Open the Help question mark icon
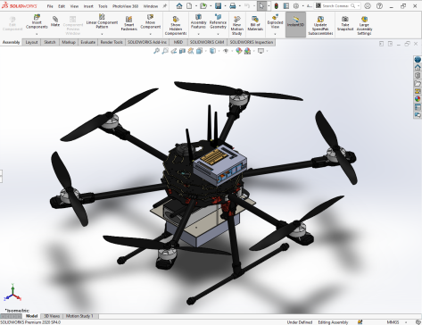 pos(379,5)
